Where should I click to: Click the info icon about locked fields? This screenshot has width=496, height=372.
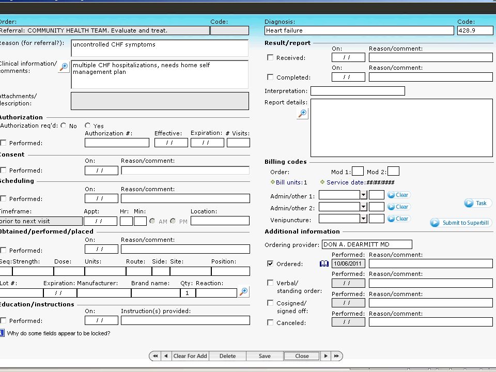(2, 333)
